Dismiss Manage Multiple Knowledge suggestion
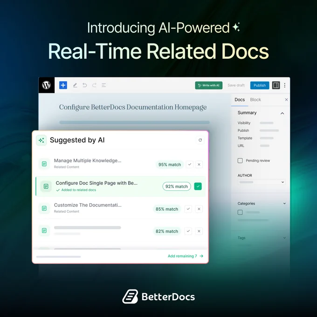The image size is (317, 317). click(x=199, y=165)
